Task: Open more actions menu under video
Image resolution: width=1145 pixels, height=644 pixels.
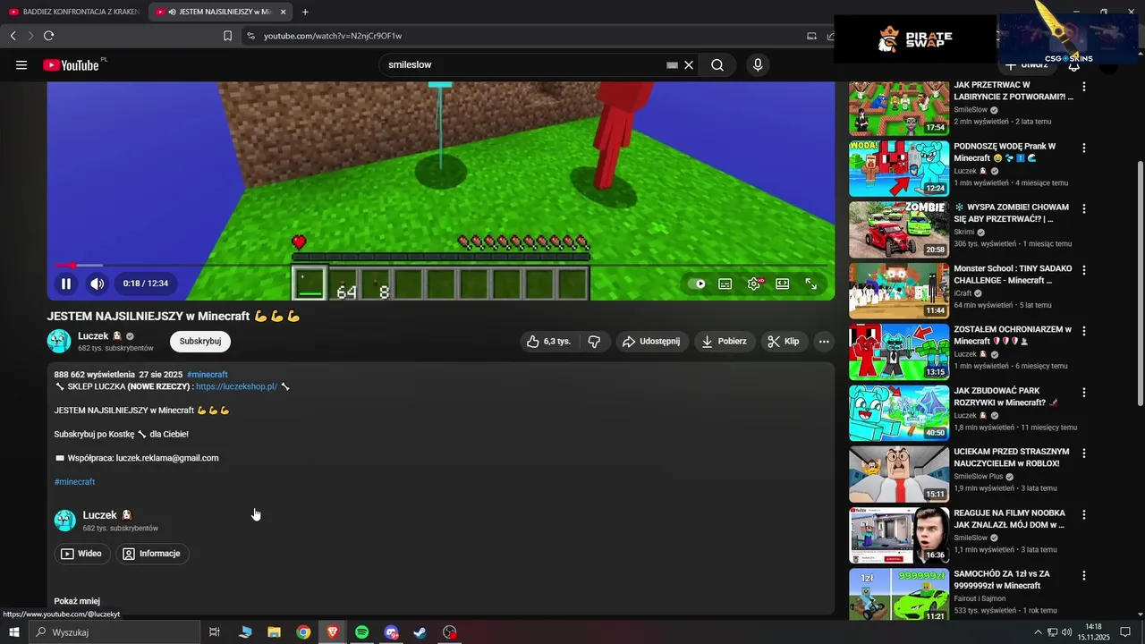Action: (824, 341)
